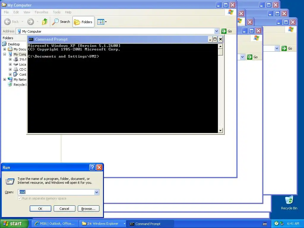
Task: Click Browse... in the Run dialog
Action: coord(88,209)
